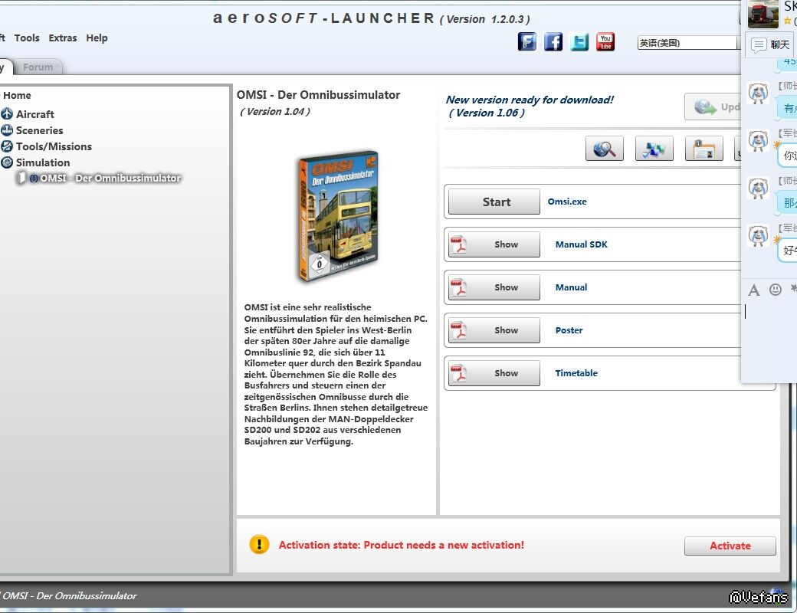
Task: Show the Poster document
Action: (494, 330)
